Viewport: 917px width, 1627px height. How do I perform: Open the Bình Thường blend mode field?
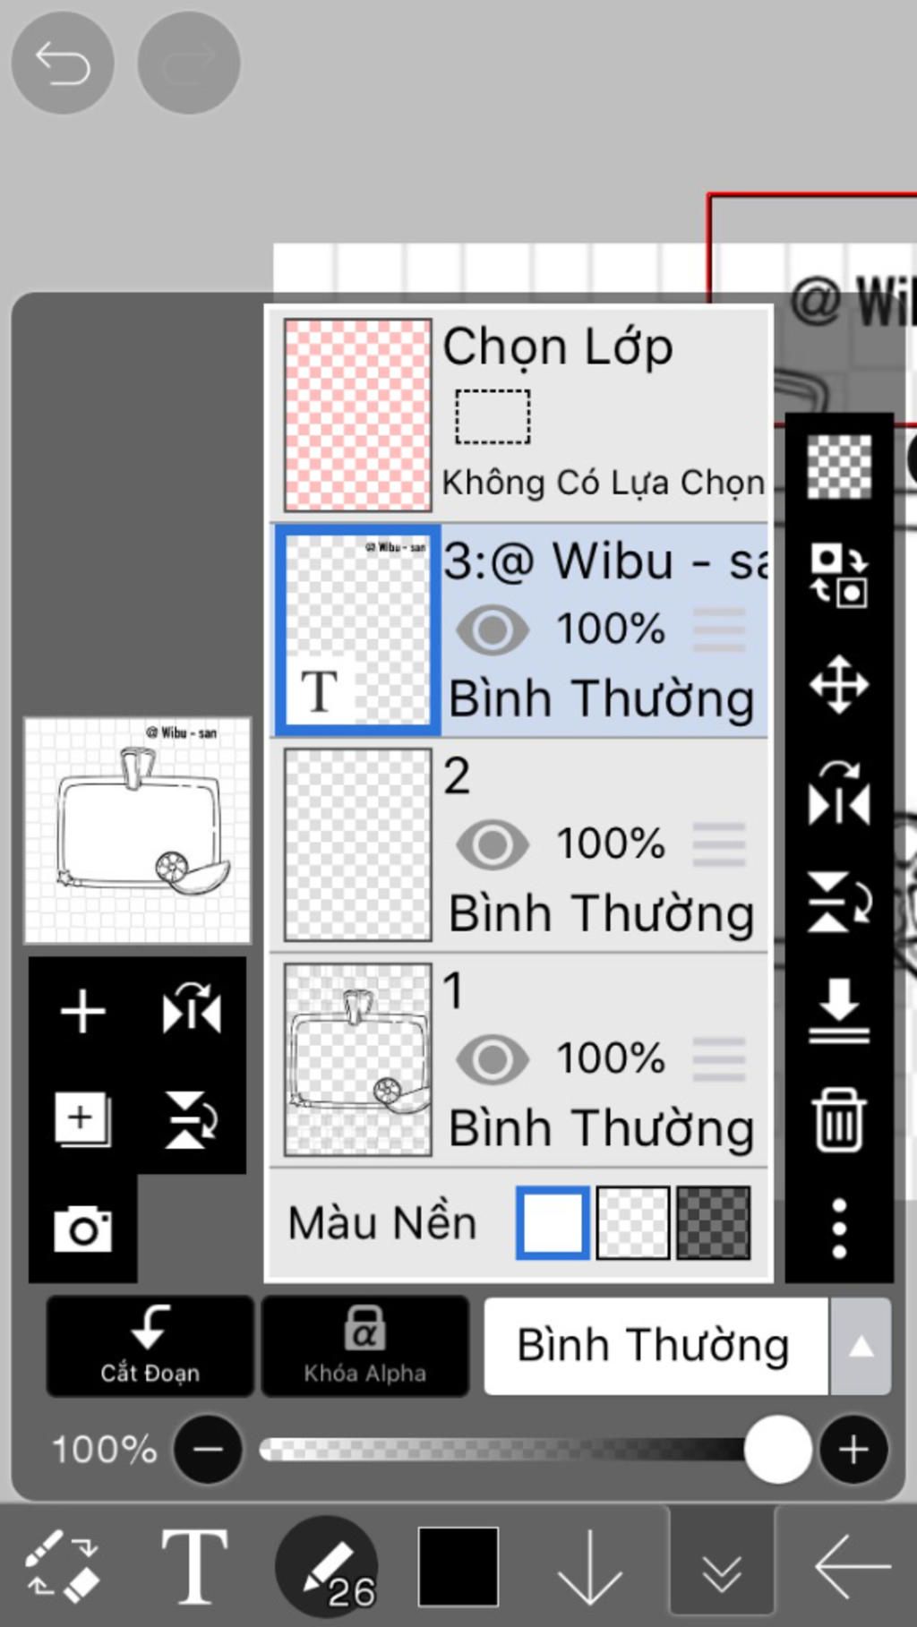[655, 1346]
